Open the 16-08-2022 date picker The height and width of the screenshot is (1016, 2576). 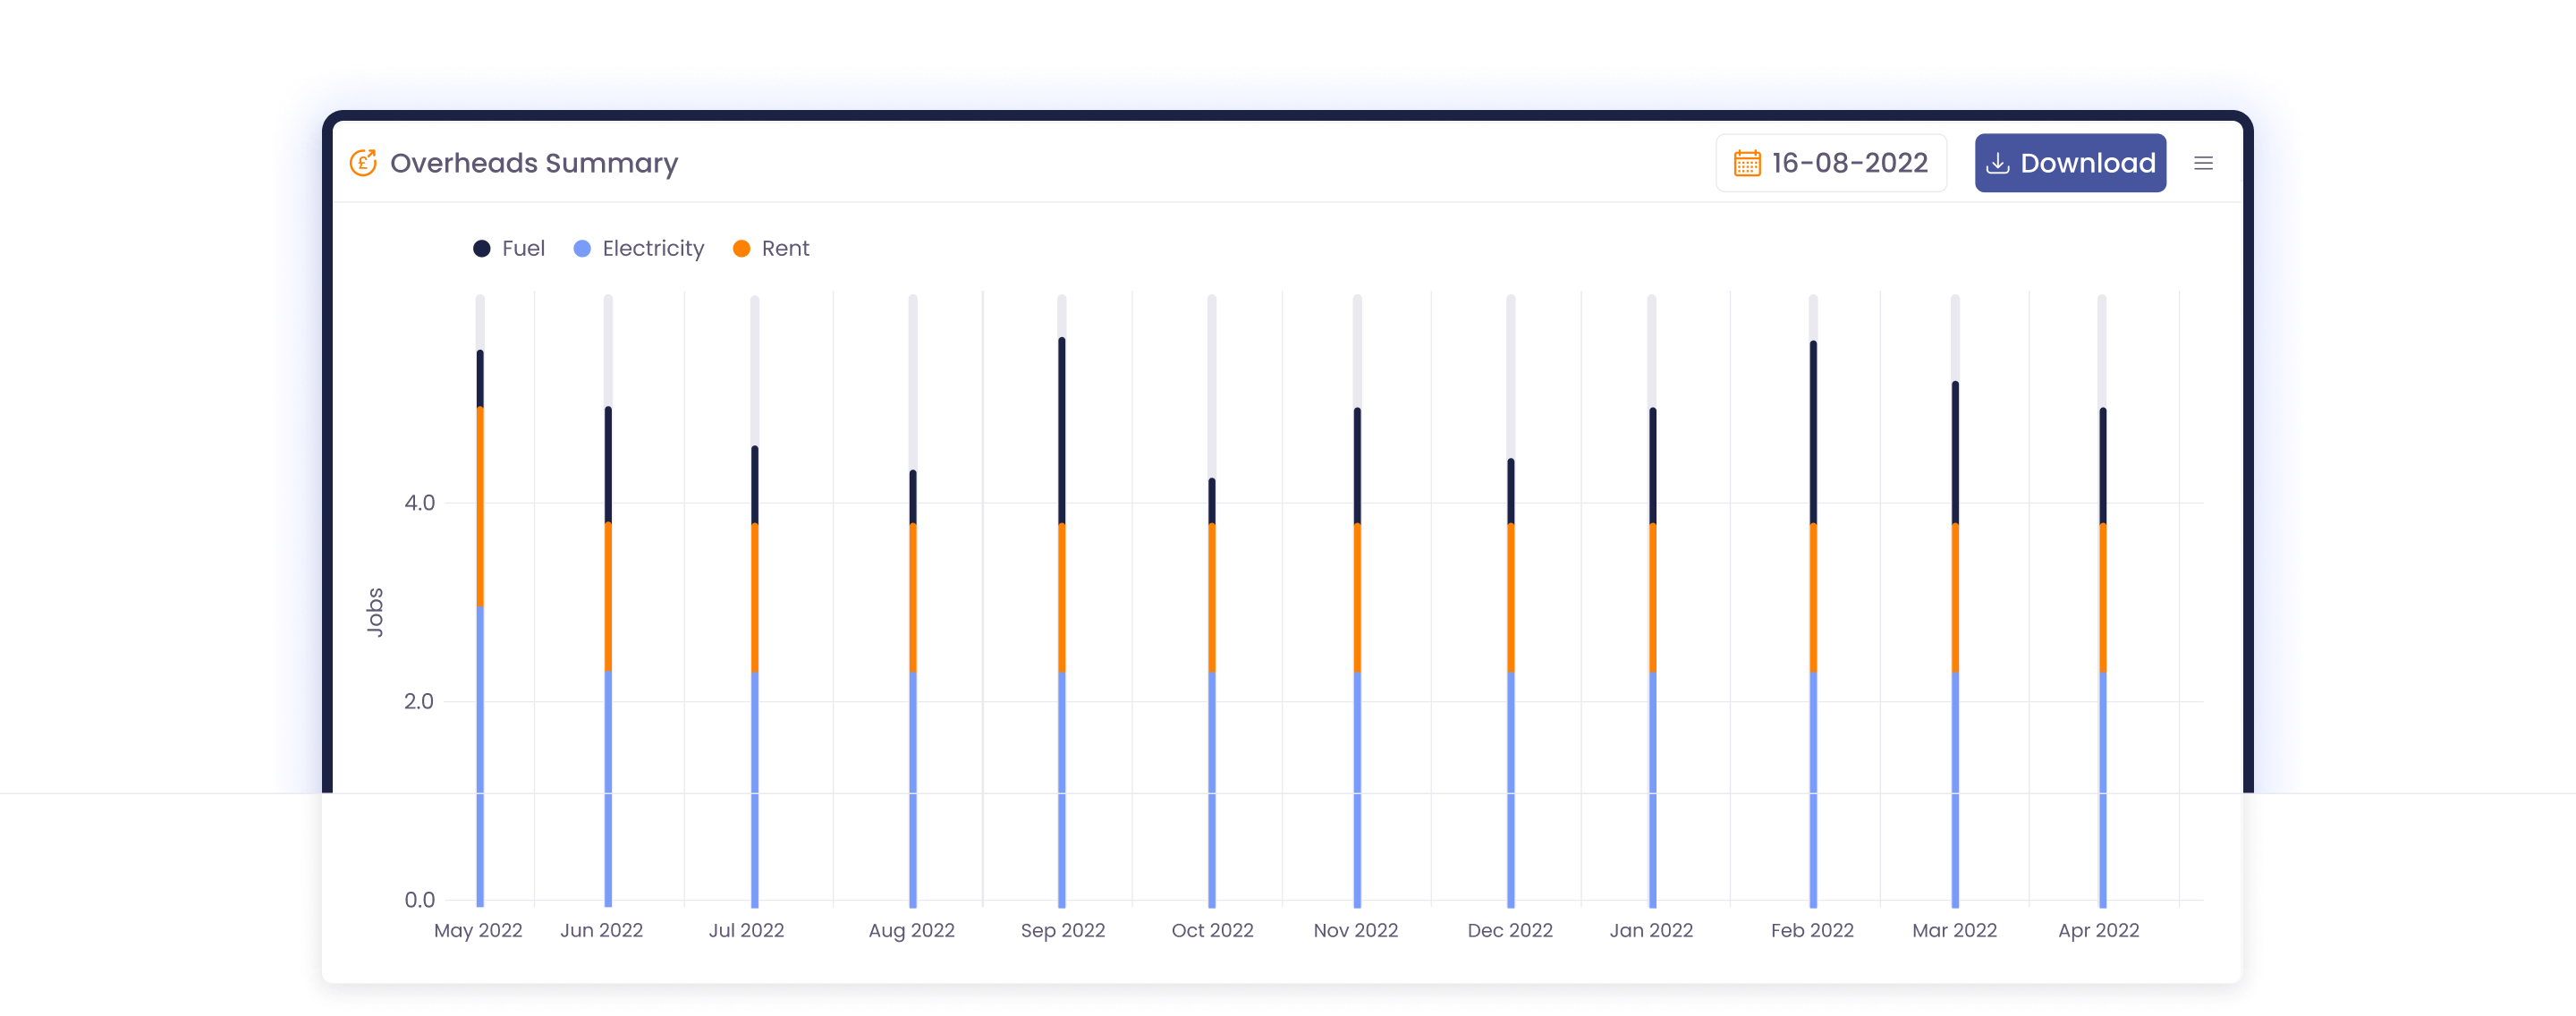point(1848,163)
